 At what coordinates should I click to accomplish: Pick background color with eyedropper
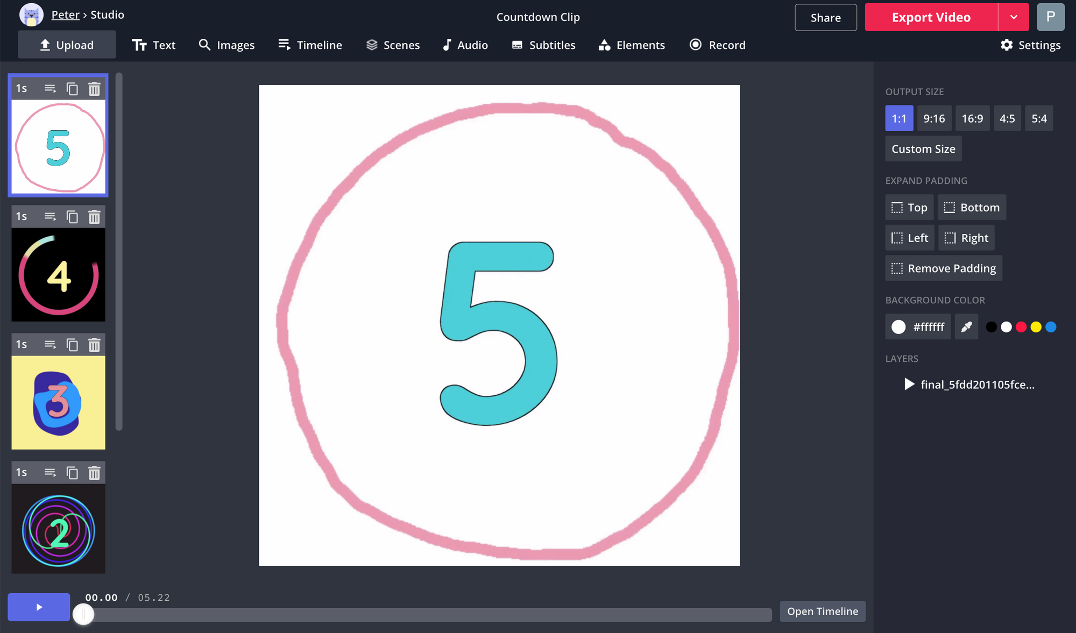[966, 326]
